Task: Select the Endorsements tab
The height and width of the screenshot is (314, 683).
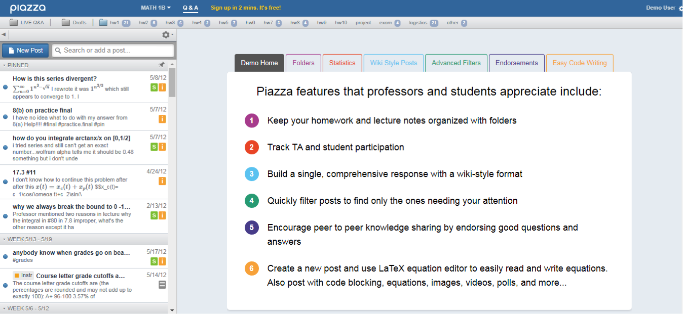Action: (x=517, y=63)
